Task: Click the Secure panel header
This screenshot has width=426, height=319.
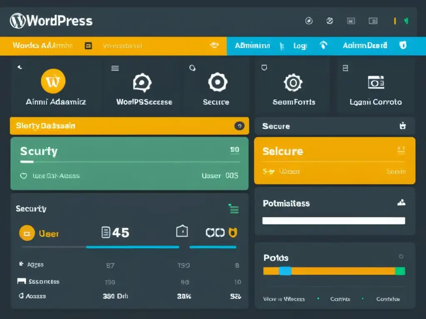Action: click(x=335, y=126)
